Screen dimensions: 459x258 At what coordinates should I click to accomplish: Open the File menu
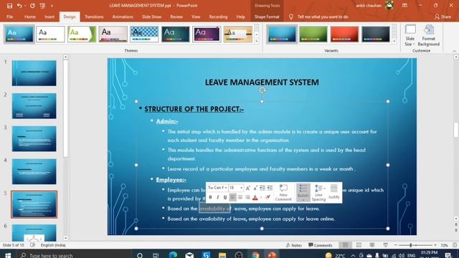(x=9, y=16)
